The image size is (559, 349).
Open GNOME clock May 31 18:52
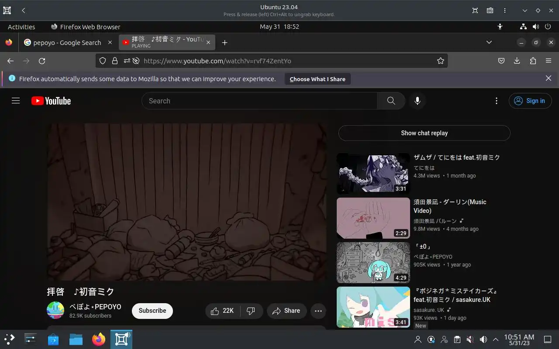279,27
